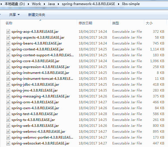Click the 8 KB size value
The image size is (168, 147).
160,73
